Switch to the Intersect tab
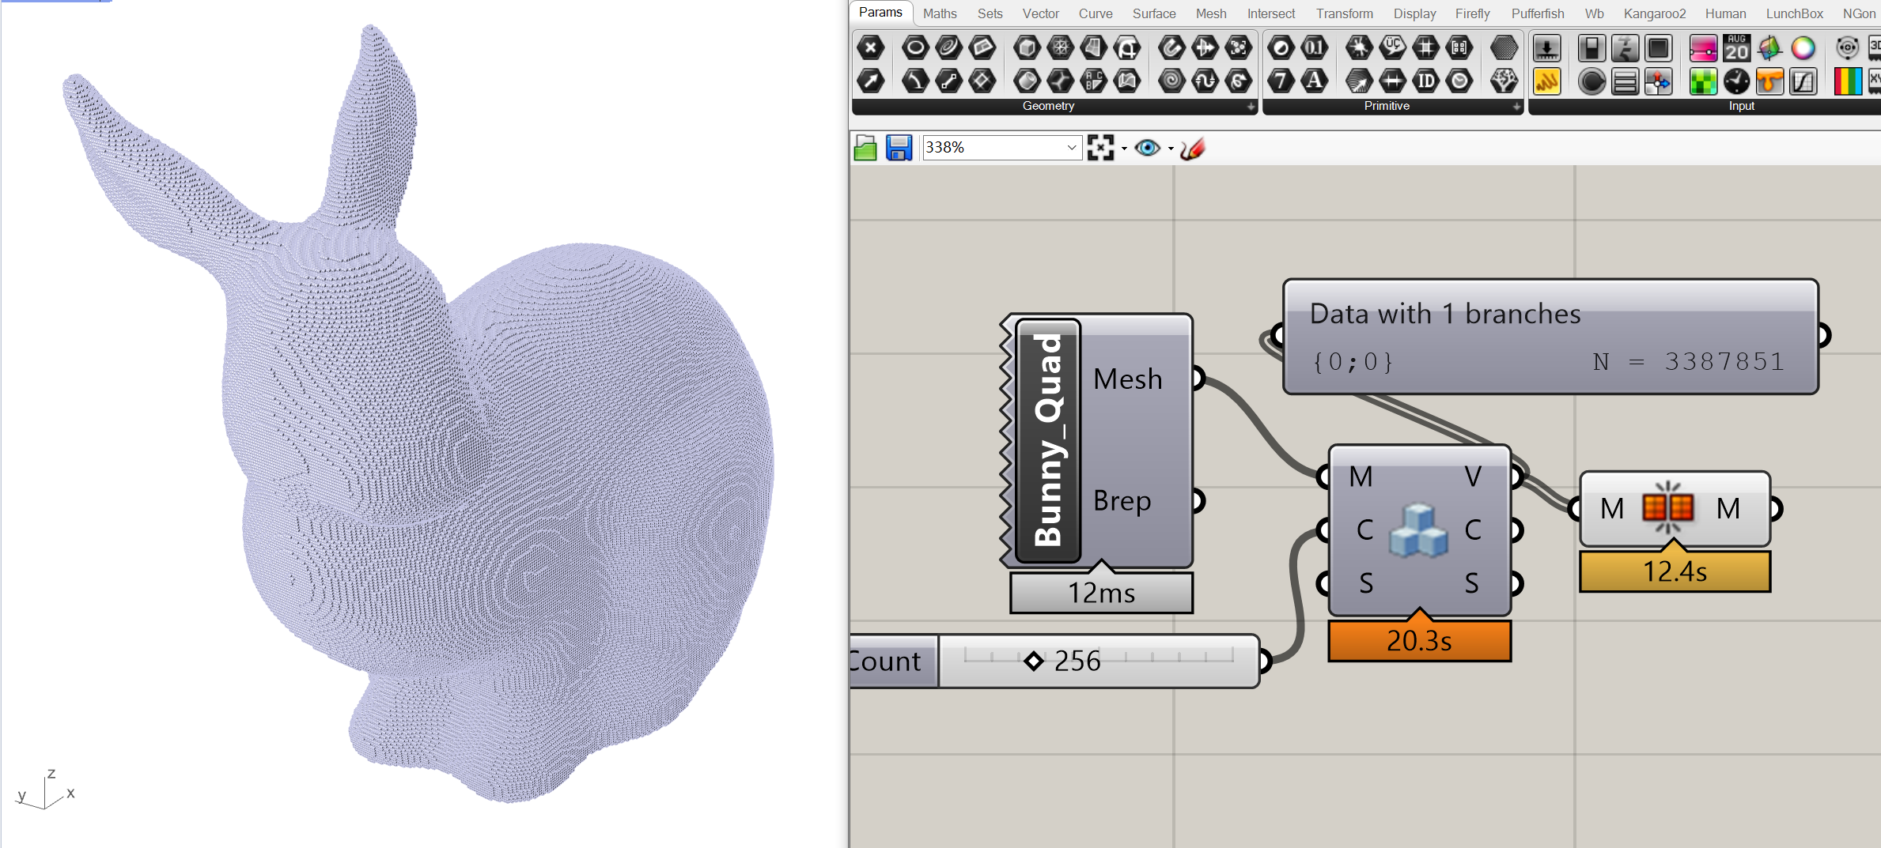 click(x=1271, y=13)
